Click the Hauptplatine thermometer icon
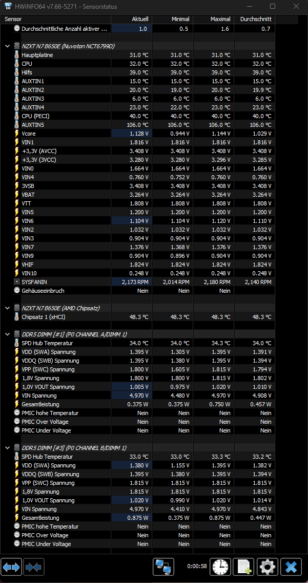The width and height of the screenshot is (308, 583). [x=17, y=55]
